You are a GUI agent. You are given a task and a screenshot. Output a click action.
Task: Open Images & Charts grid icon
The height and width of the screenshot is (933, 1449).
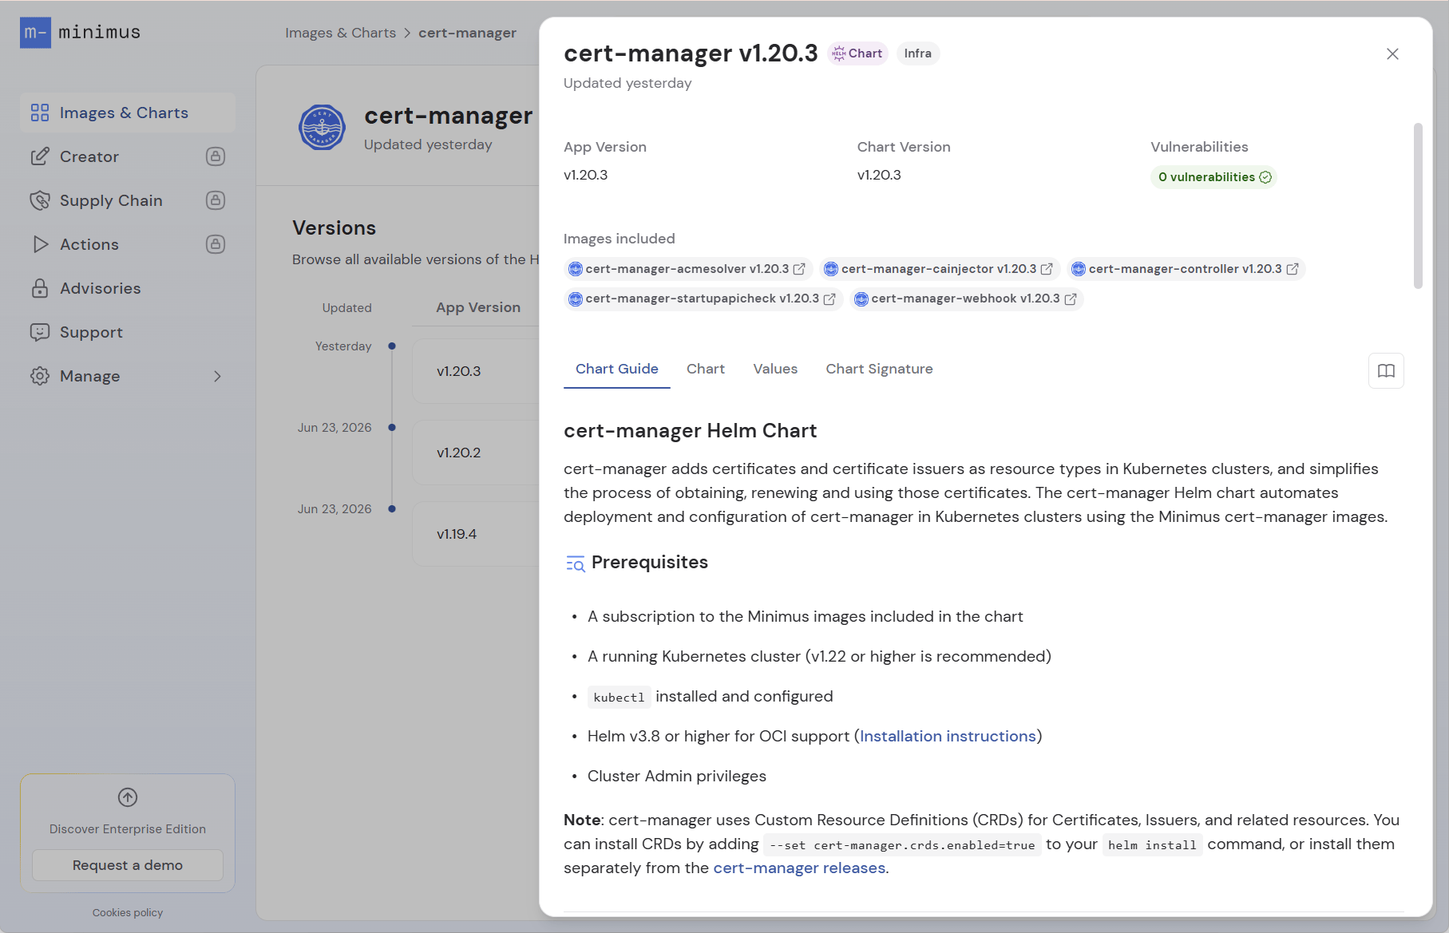tap(40, 113)
